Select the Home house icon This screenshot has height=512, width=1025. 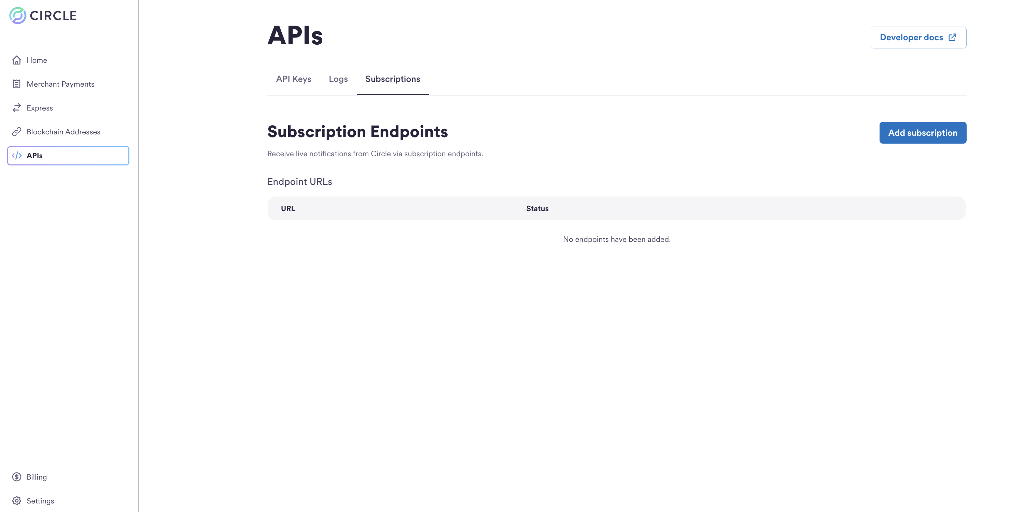17,60
